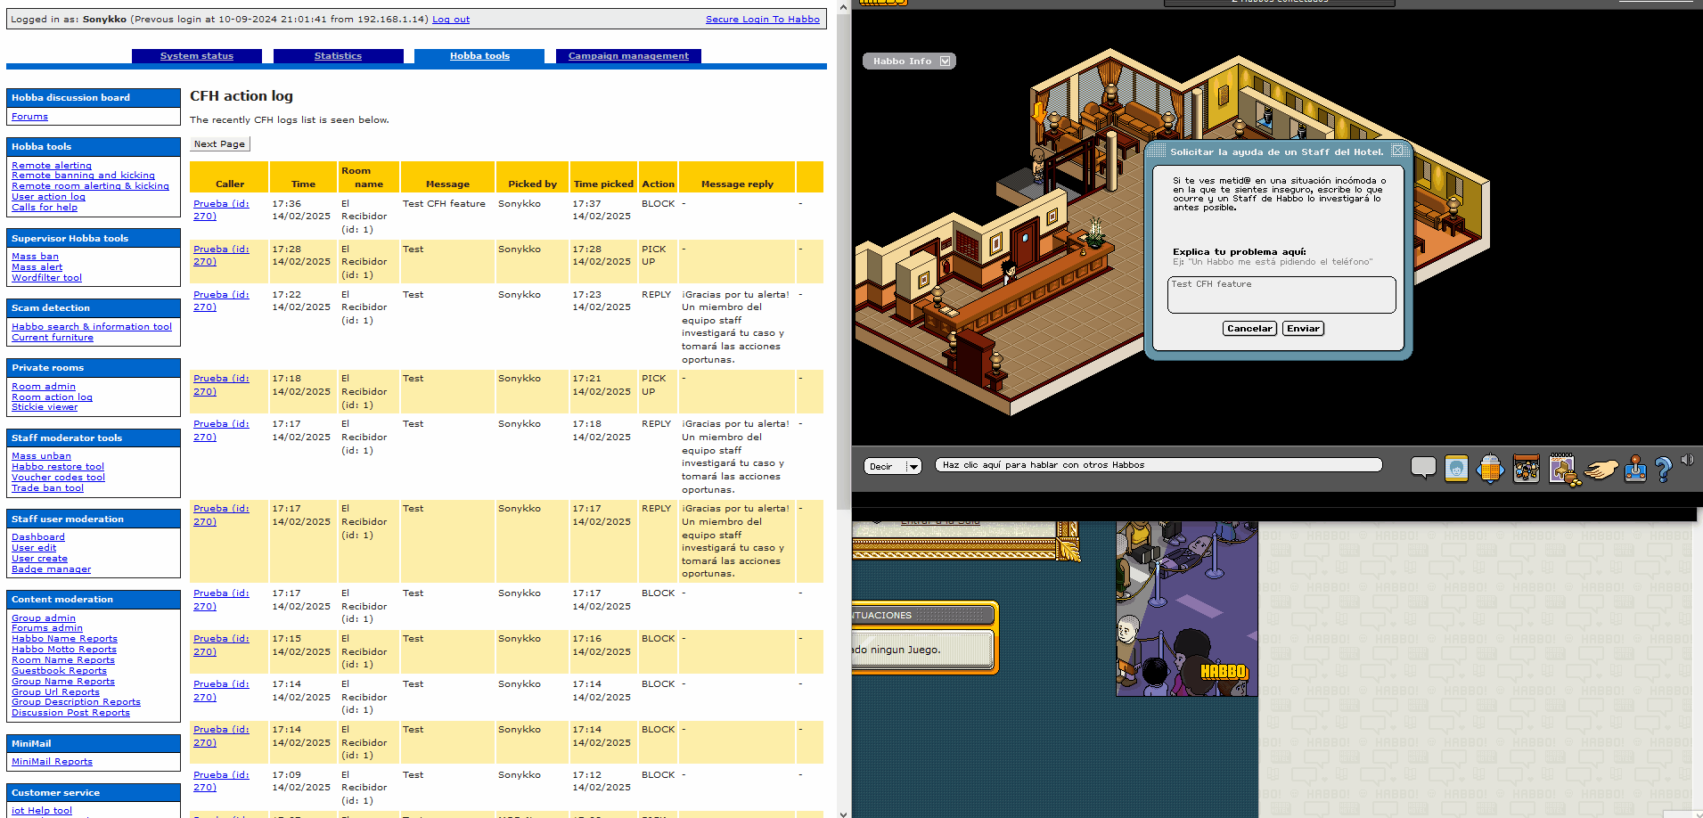This screenshot has width=1703, height=818.
Task: Open Remote alerting tool
Action: [x=52, y=165]
